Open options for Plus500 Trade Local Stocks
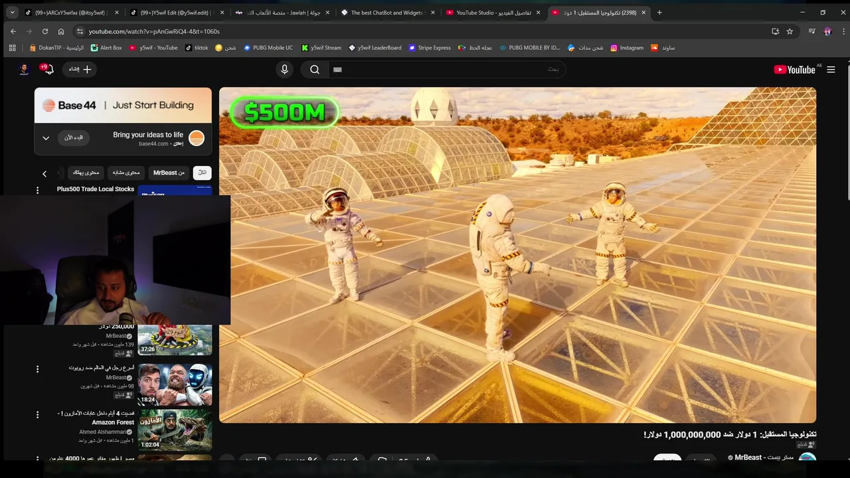The width and height of the screenshot is (850, 478). (x=37, y=191)
